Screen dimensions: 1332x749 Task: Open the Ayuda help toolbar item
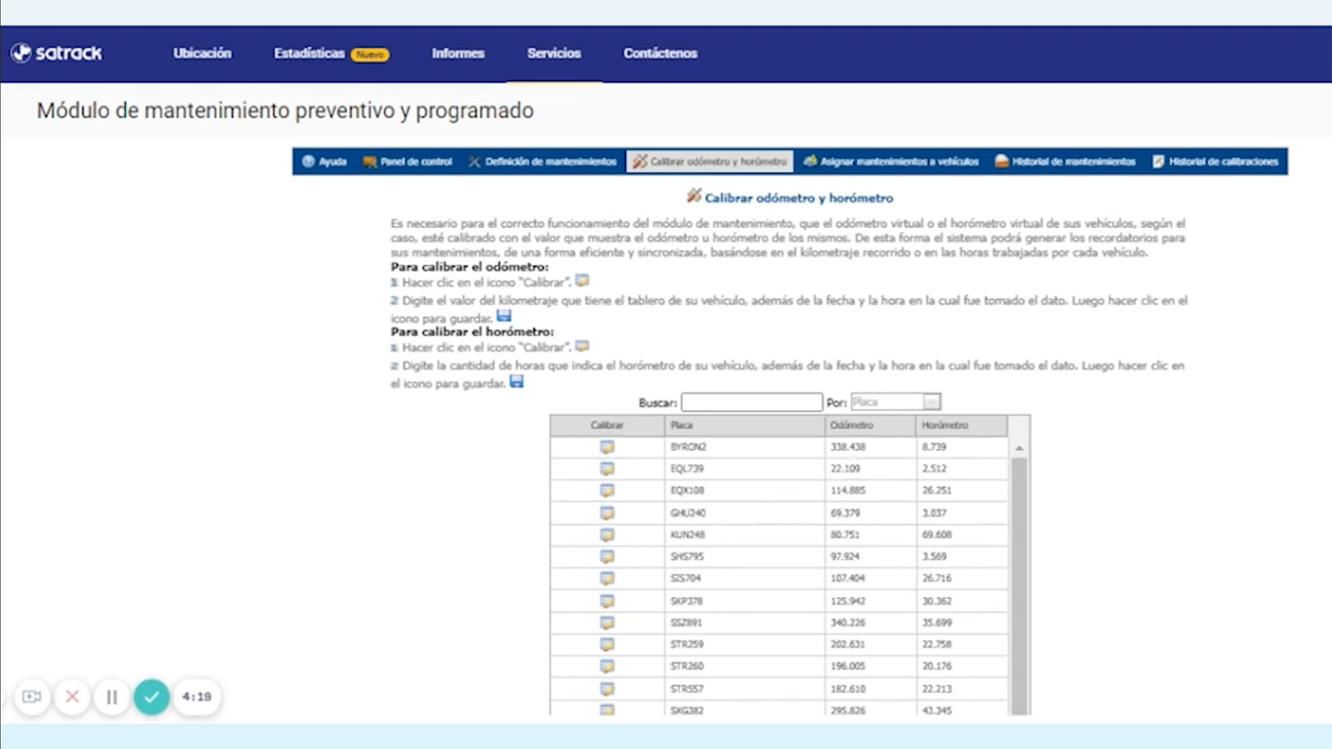324,161
